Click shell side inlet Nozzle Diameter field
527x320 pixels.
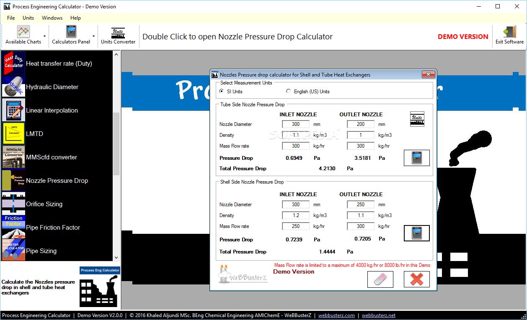click(x=296, y=205)
